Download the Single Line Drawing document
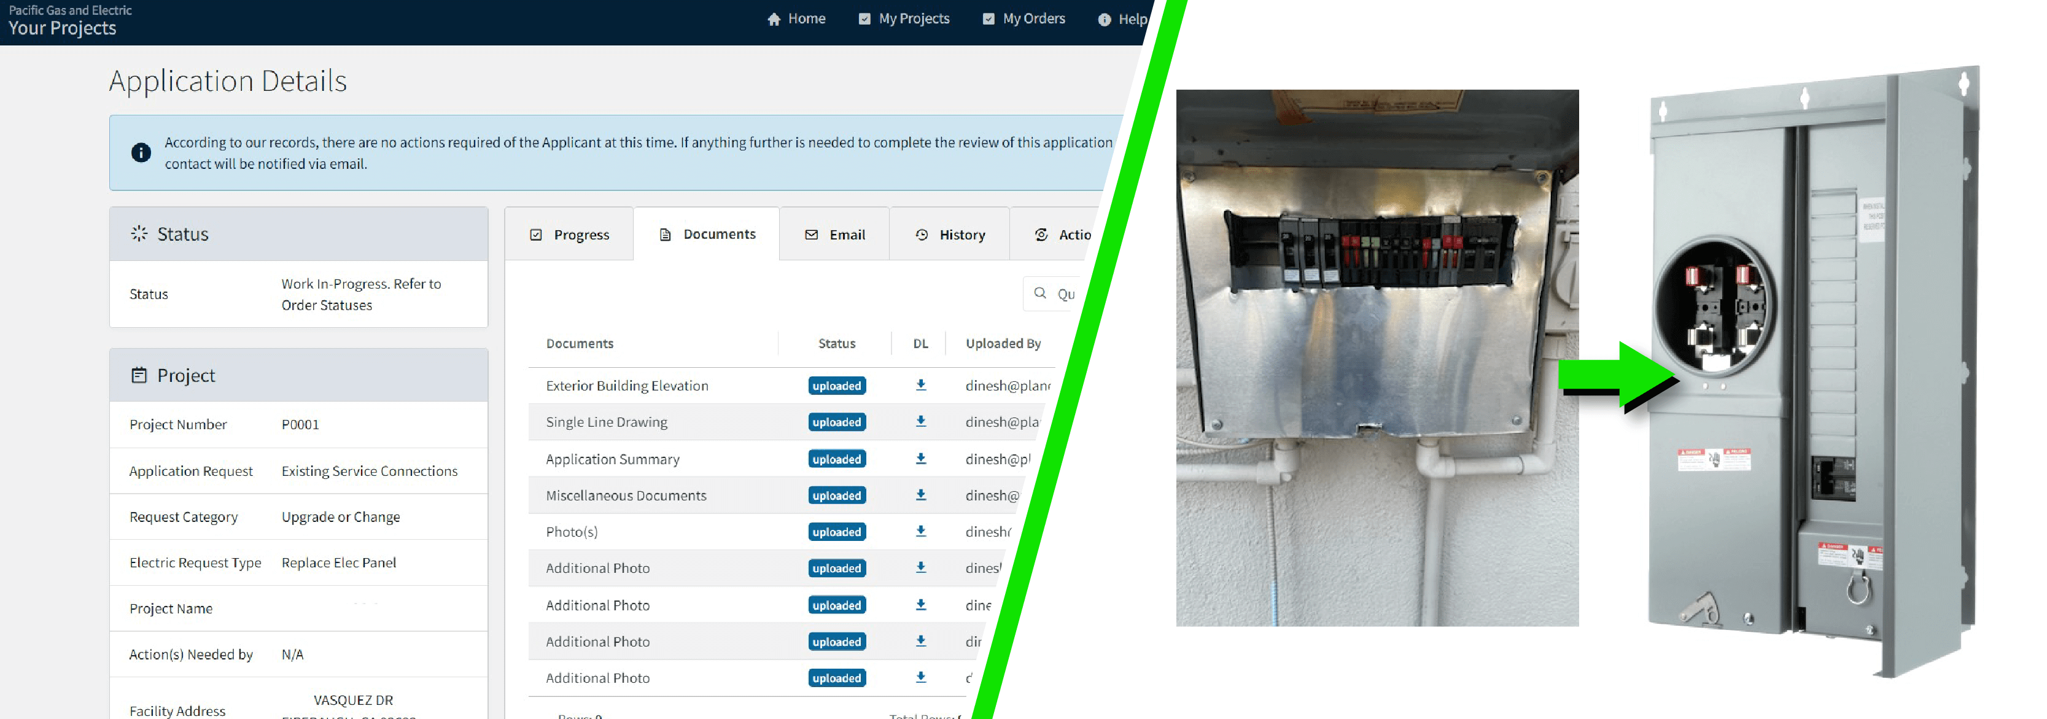 pos(921,422)
